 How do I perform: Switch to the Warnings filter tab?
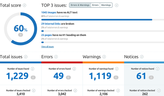[106, 5]
